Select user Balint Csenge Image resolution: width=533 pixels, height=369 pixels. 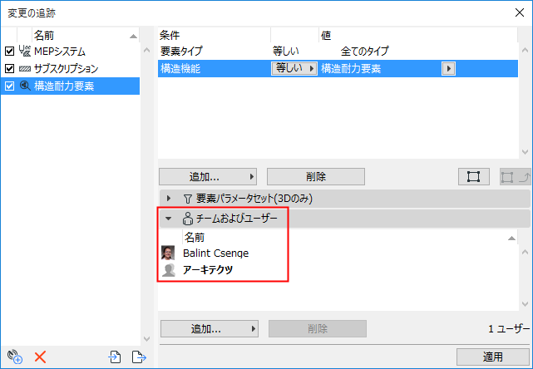[215, 253]
